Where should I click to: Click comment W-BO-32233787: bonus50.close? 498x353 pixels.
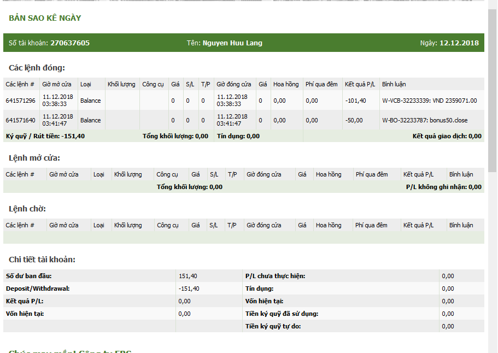coord(425,120)
